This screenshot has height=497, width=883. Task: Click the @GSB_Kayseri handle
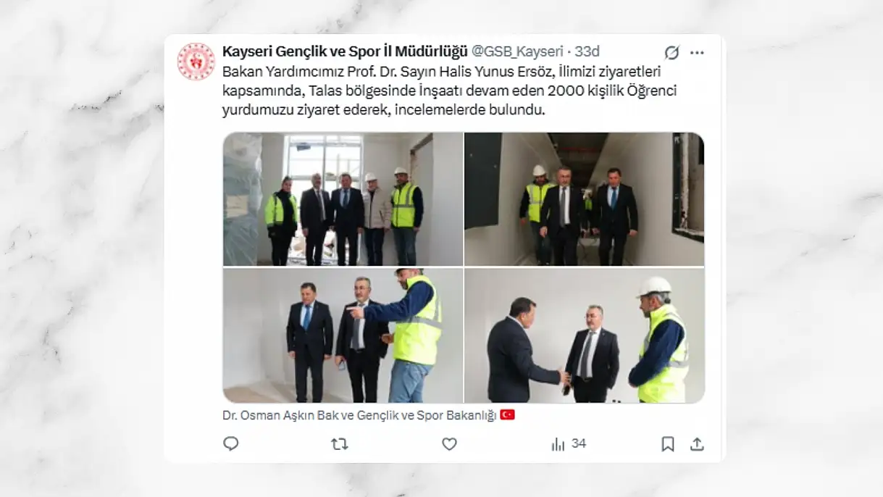517,51
